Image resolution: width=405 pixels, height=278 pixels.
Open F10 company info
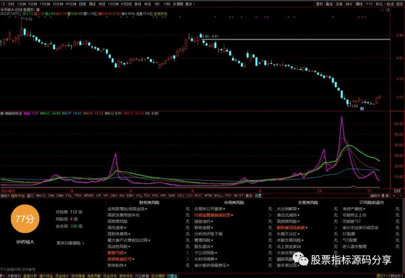(x=369, y=4)
